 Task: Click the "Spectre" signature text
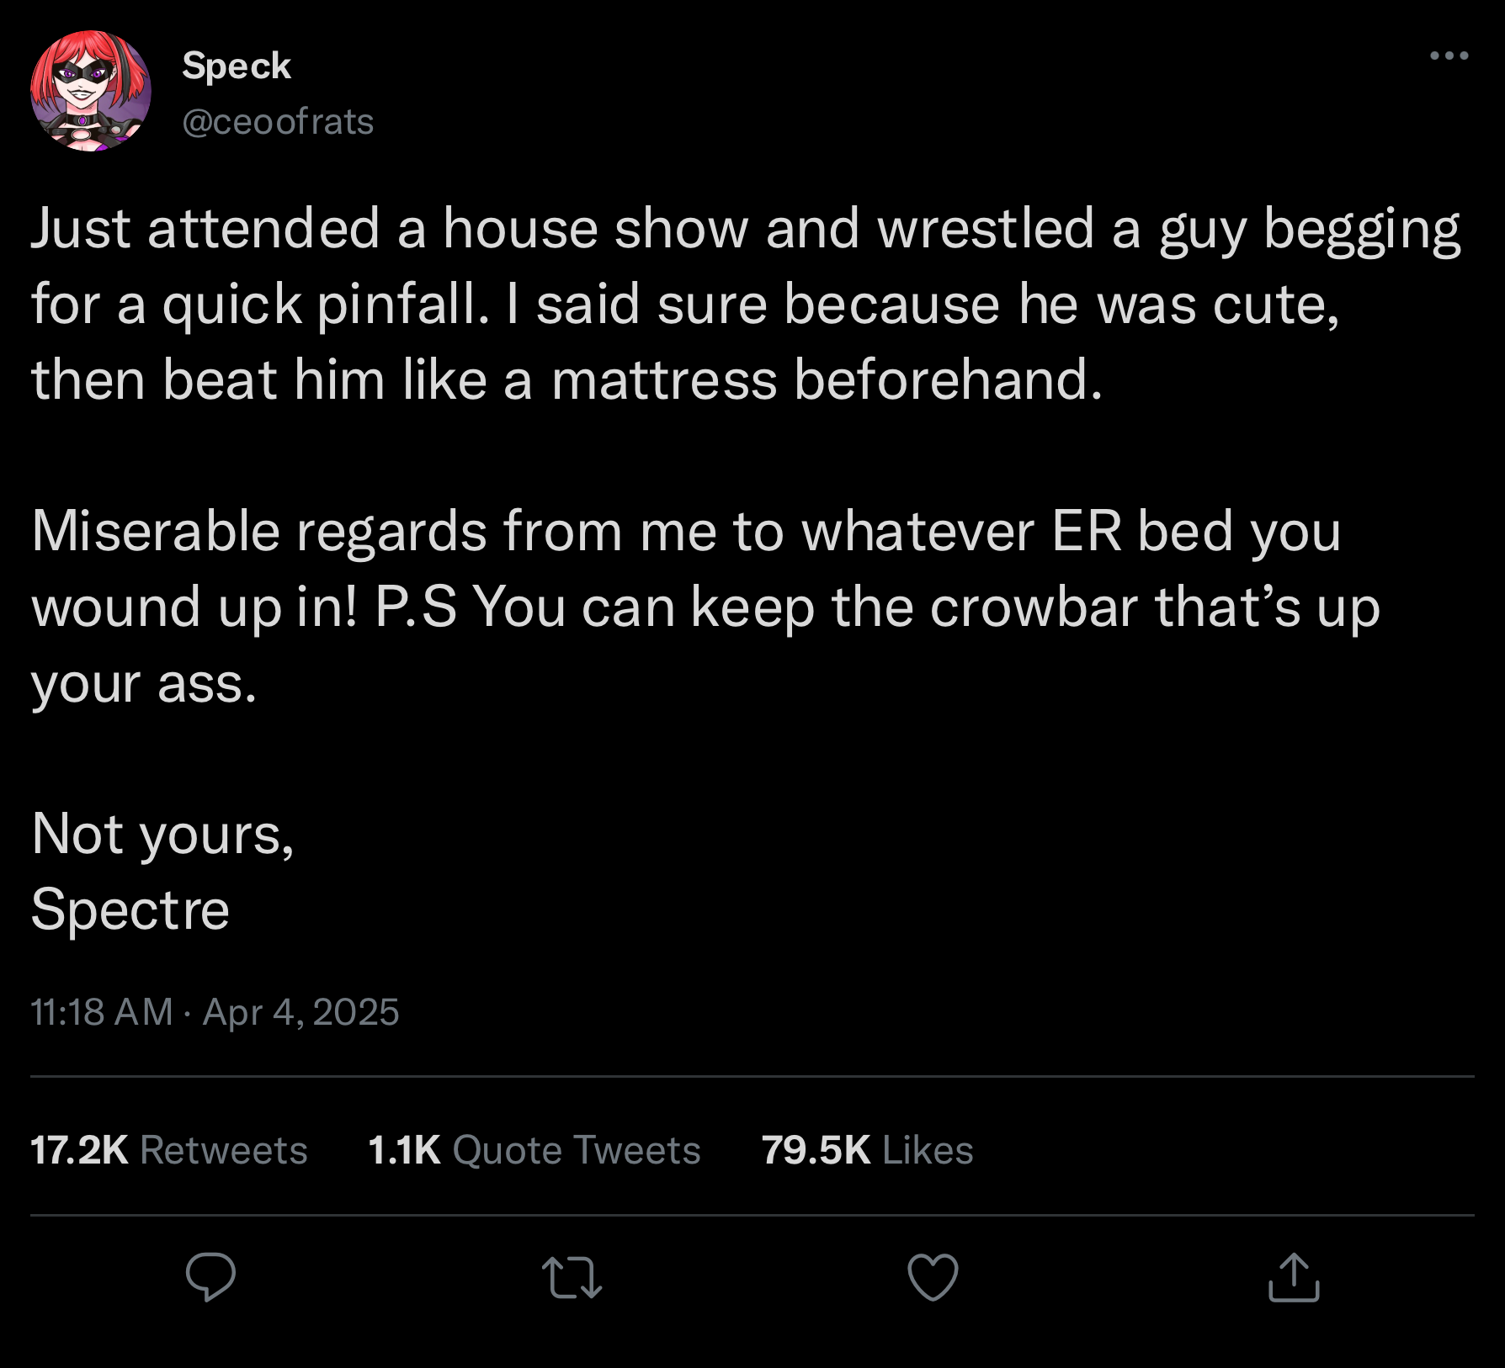point(130,910)
